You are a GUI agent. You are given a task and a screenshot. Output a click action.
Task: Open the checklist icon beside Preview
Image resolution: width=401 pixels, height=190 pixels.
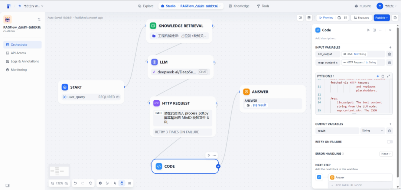346,18
